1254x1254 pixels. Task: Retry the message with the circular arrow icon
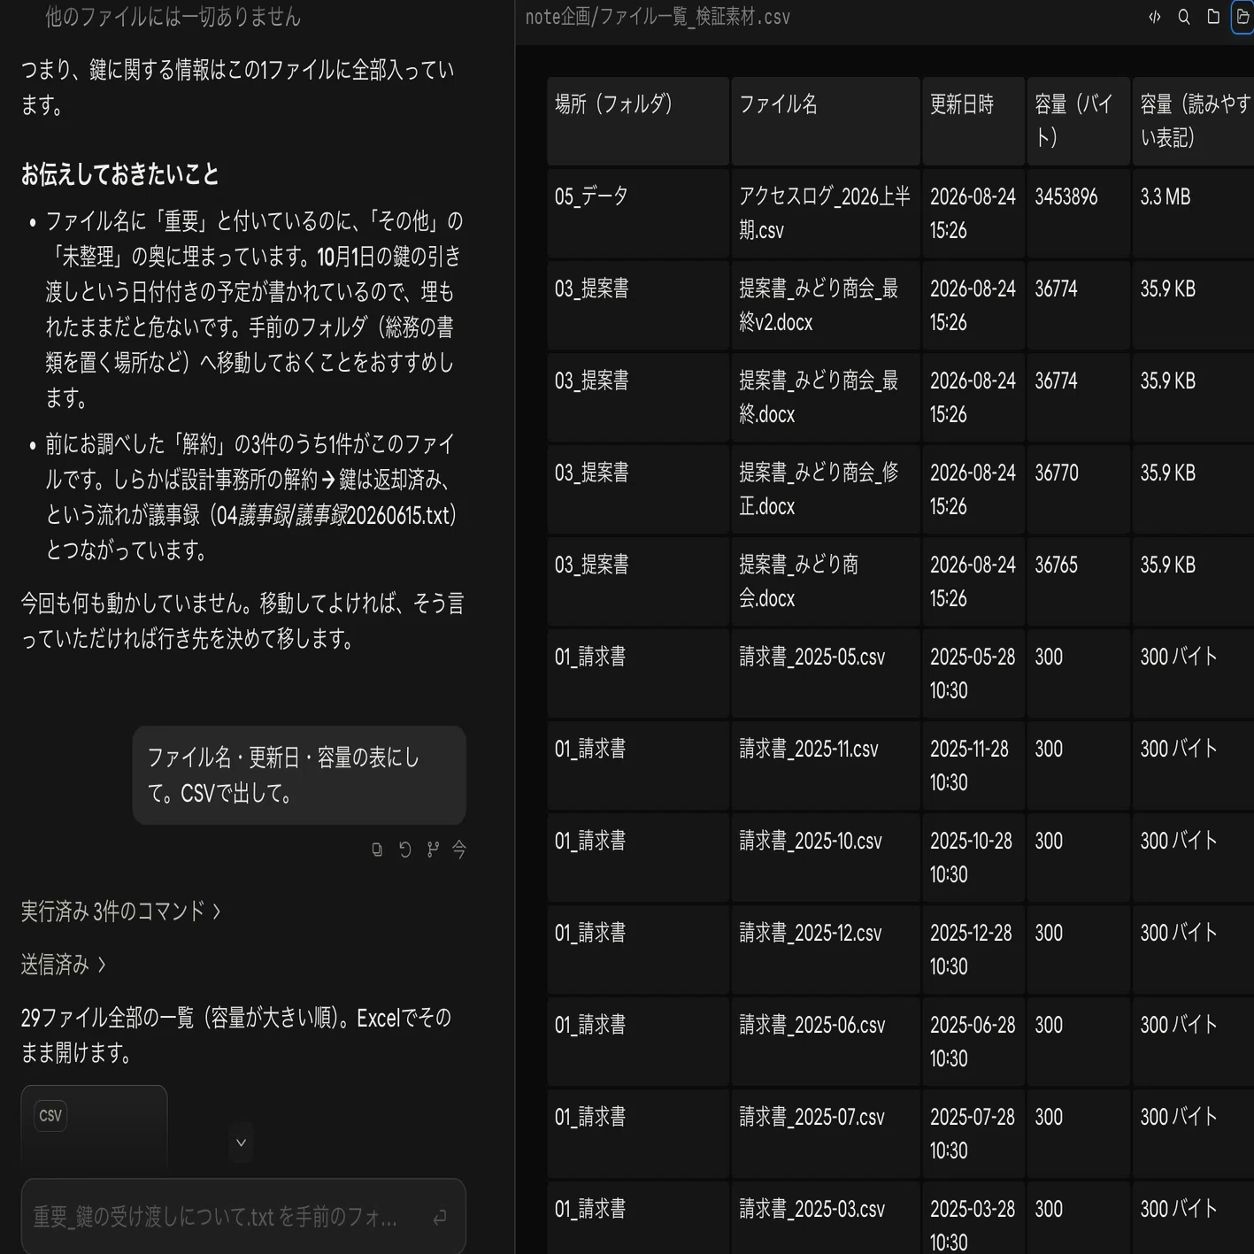(404, 850)
